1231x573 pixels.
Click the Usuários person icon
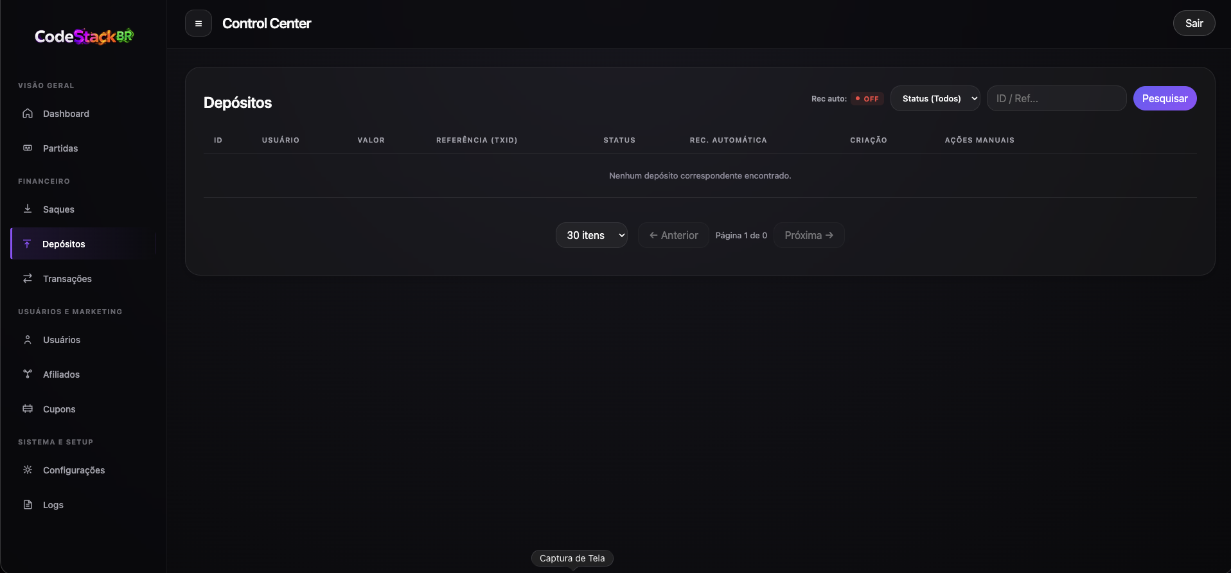[x=28, y=340]
